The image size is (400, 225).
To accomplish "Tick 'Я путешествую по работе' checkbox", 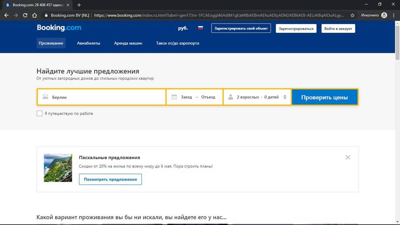I will [x=39, y=113].
